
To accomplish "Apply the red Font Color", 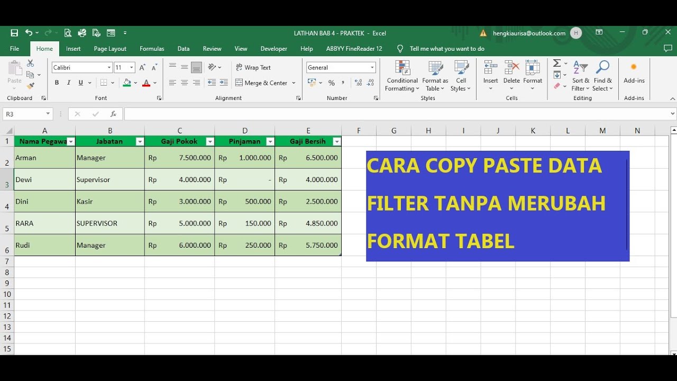I will (147, 83).
